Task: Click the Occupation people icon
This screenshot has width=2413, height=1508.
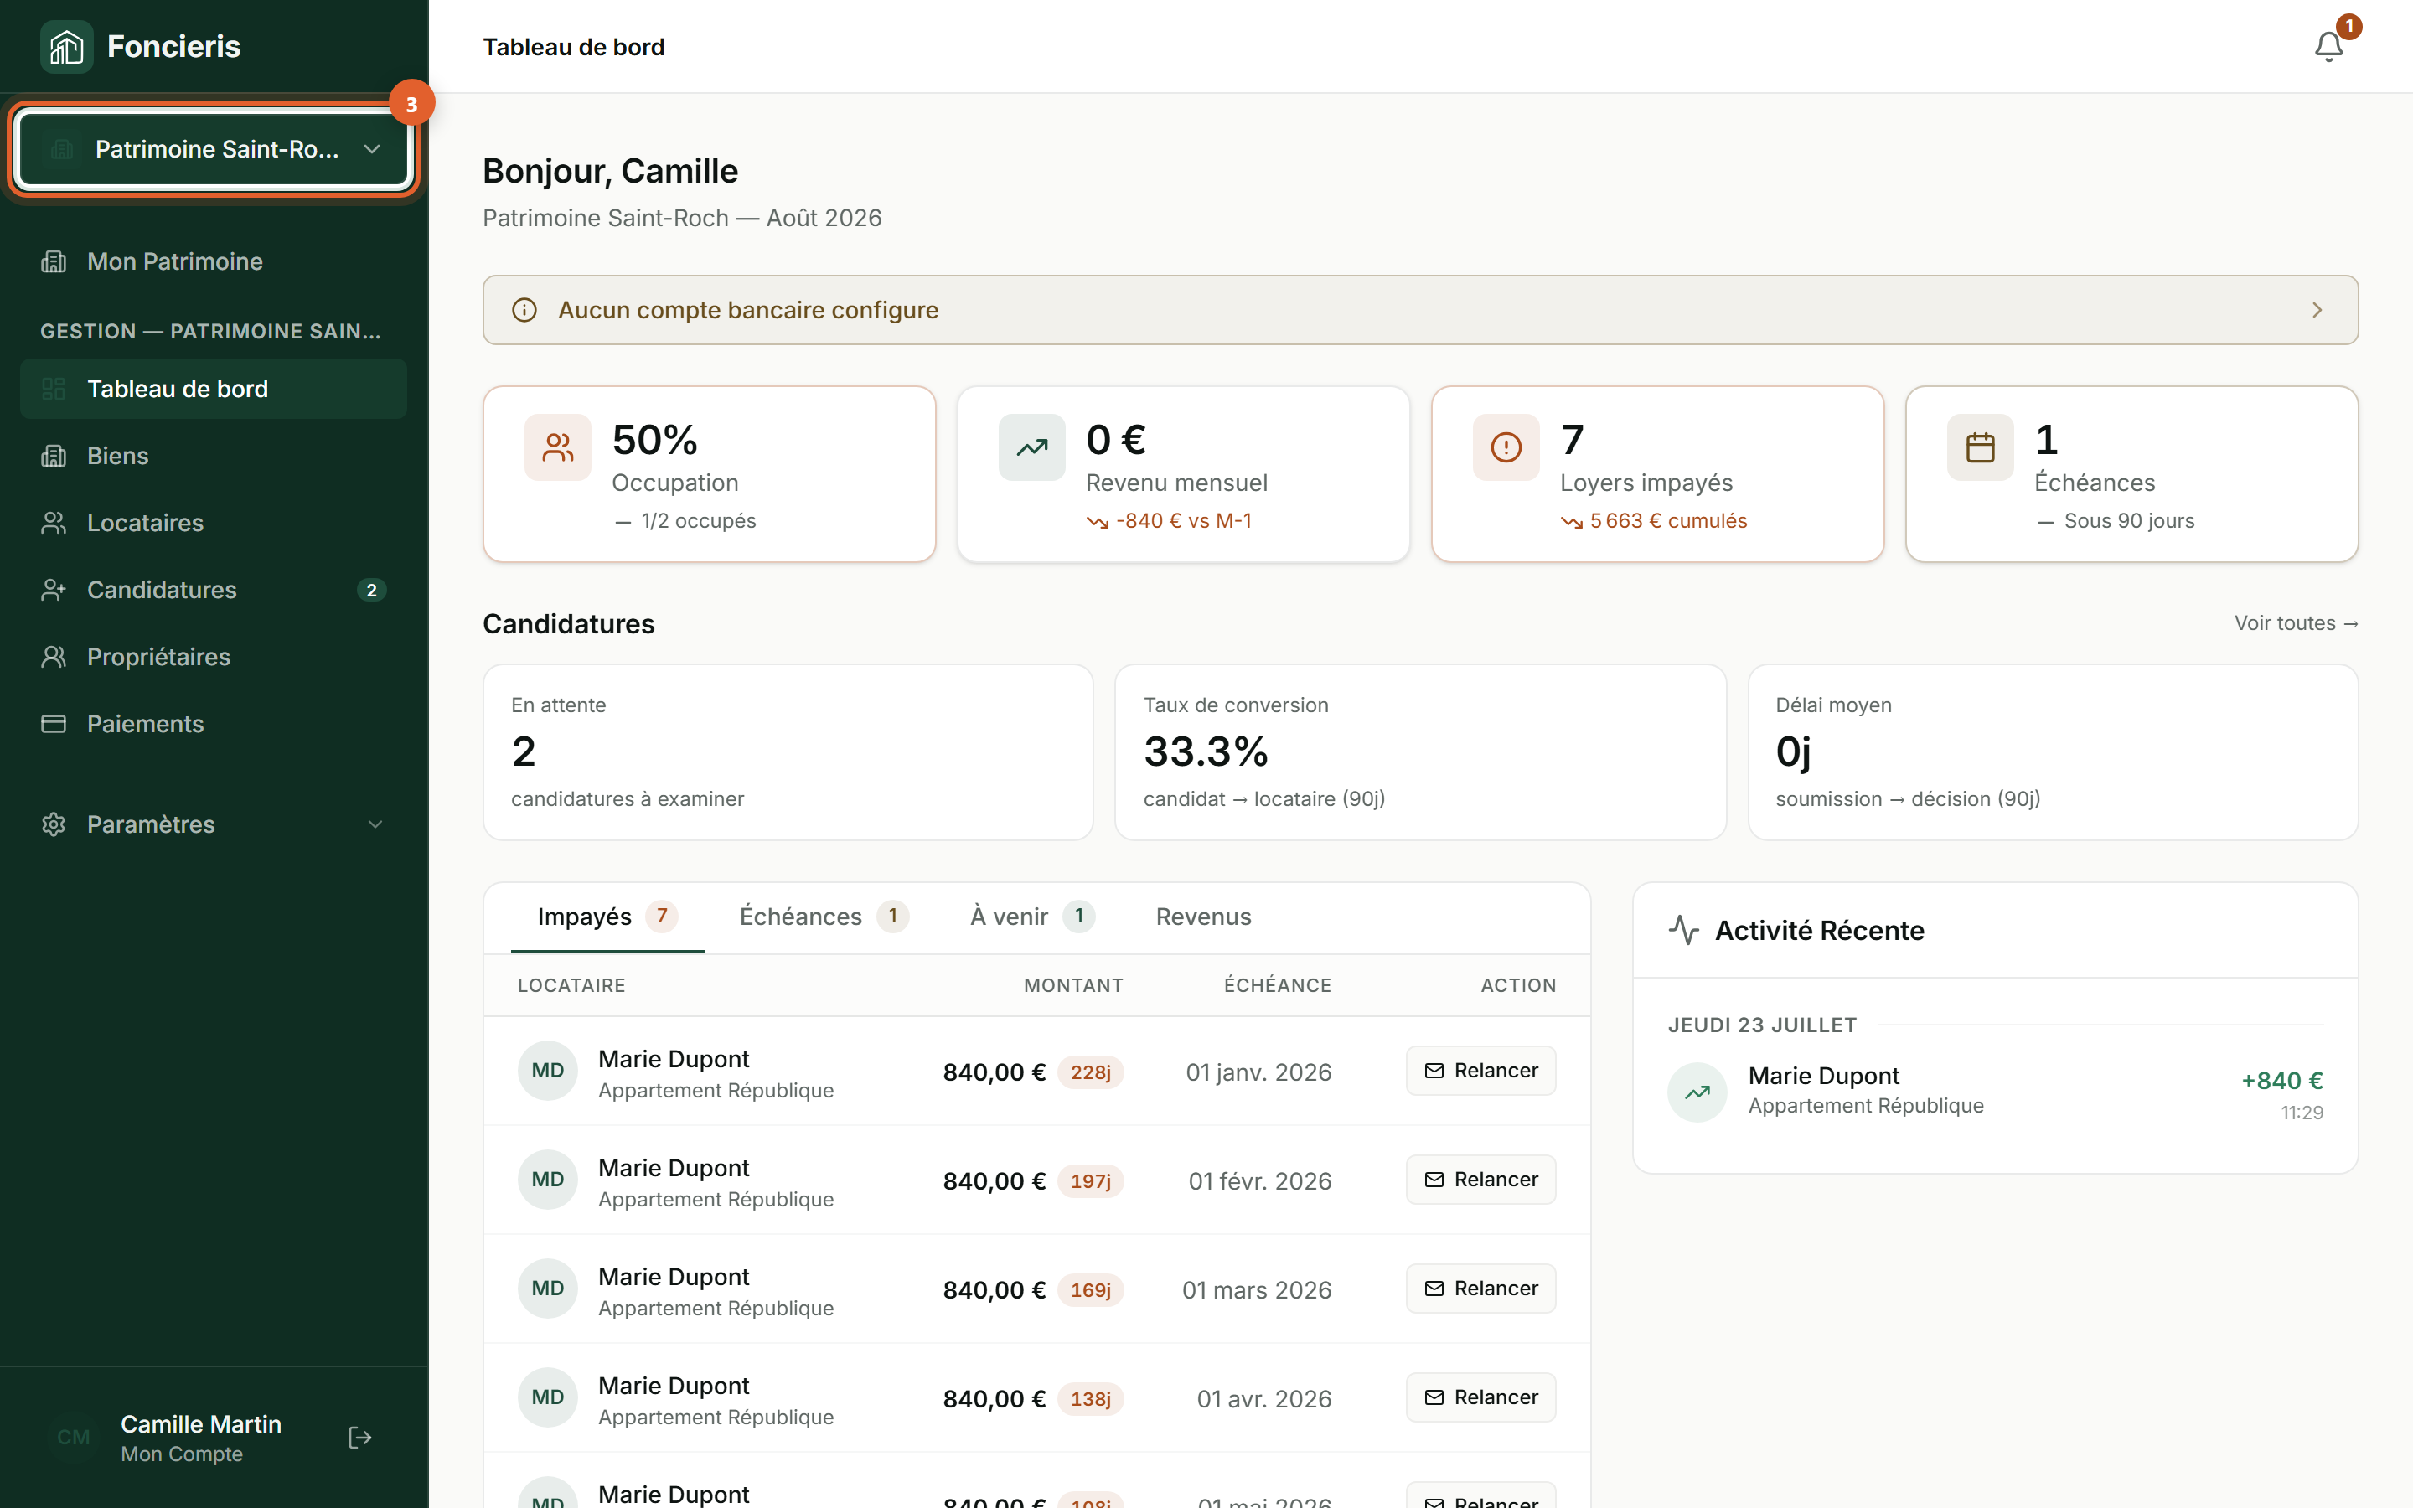Action: click(557, 448)
